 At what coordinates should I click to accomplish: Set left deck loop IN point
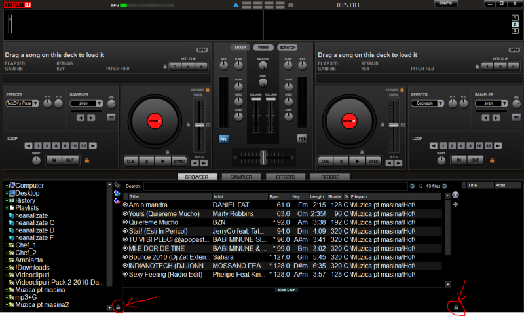(54, 160)
